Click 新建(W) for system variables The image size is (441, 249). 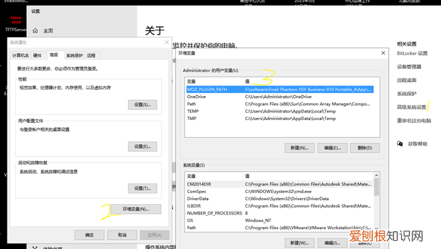[x=300, y=243]
